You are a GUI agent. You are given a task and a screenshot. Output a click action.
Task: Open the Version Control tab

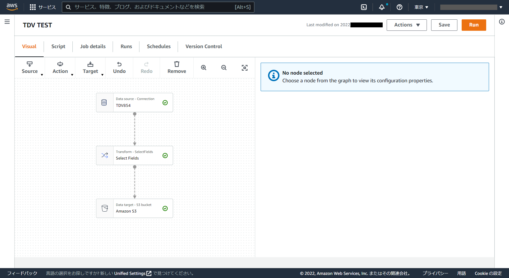[x=204, y=46]
